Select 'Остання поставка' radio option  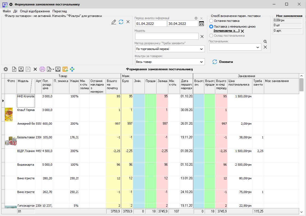pos(211,21)
